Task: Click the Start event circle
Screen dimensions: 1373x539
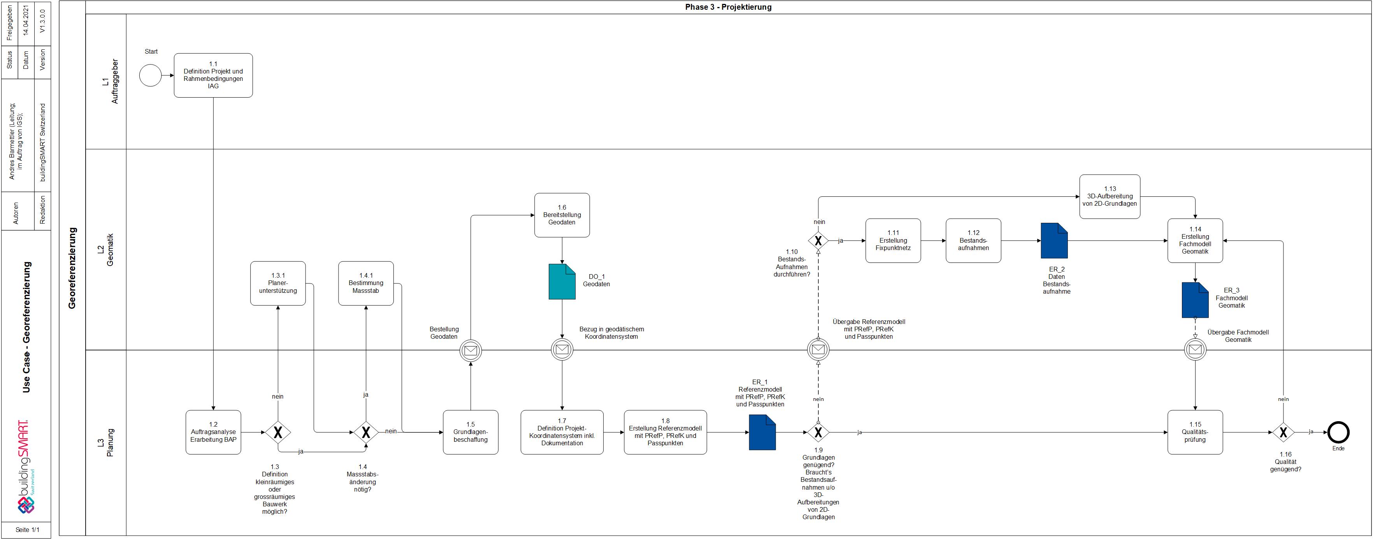Action: coord(150,75)
